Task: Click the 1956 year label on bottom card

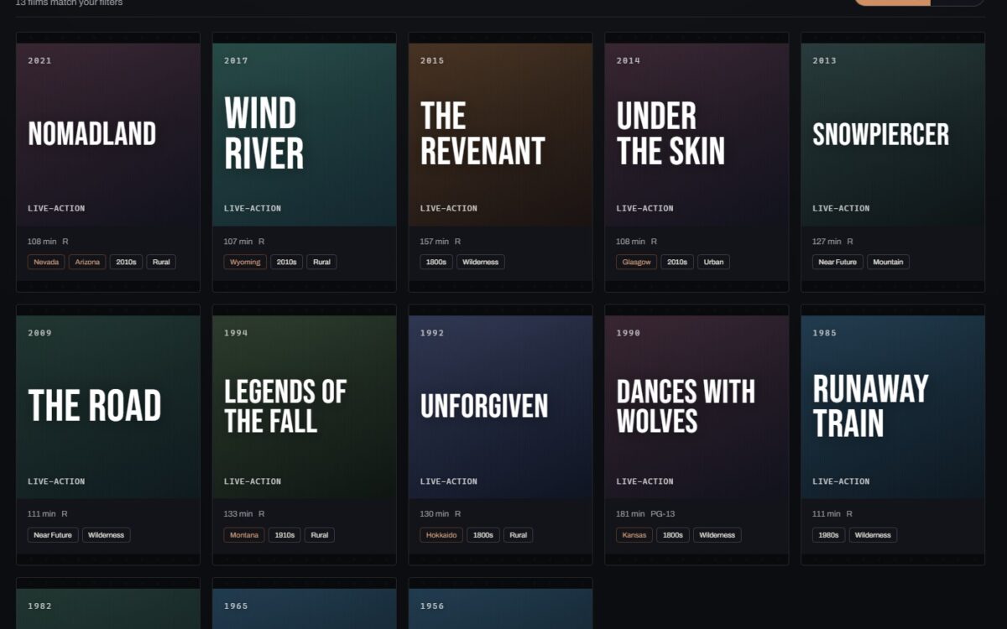Action: point(432,606)
